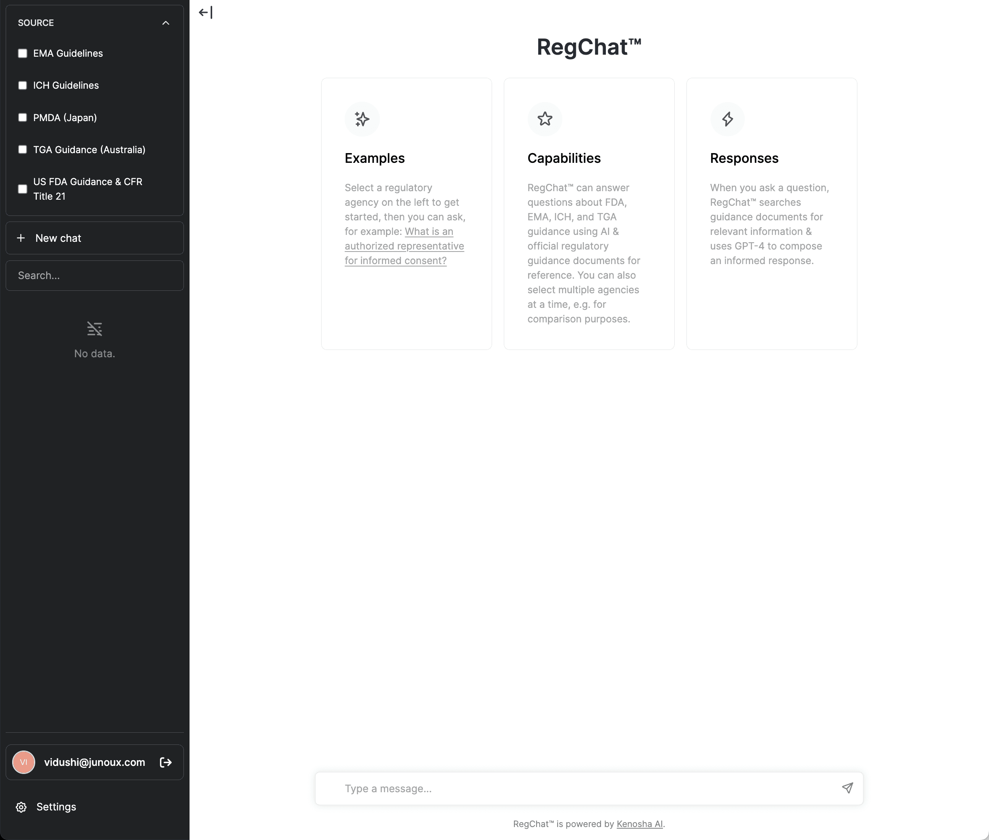This screenshot has width=989, height=840.
Task: Tick the PMDA (Japan) checkbox
Action: pos(22,117)
